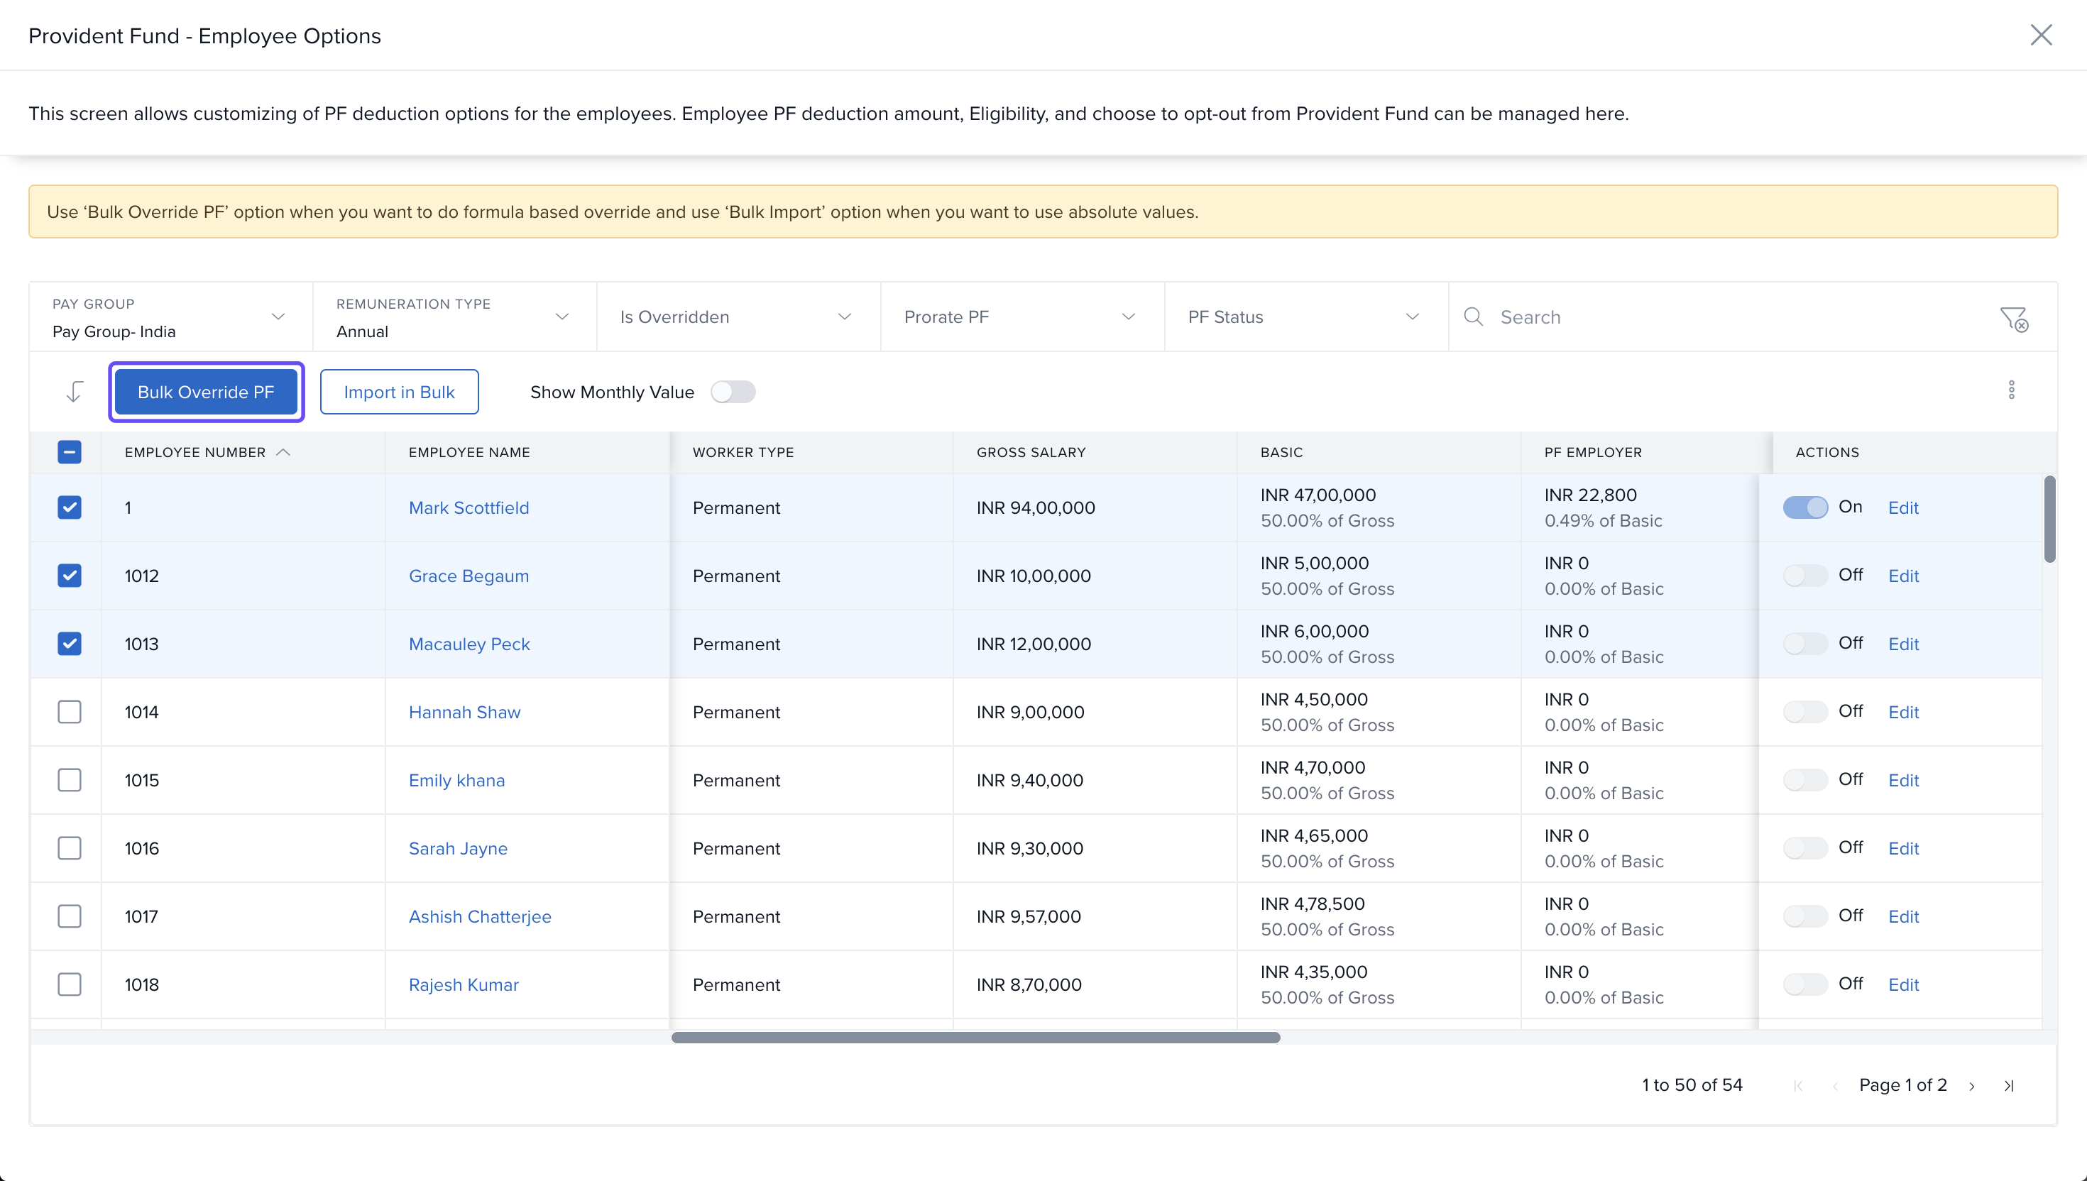Click the horizontal table scrollbar

pos(975,1038)
